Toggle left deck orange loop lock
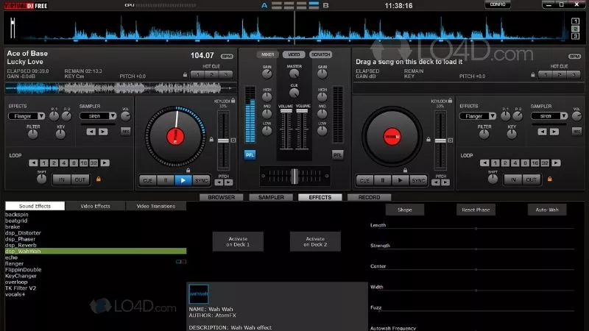Image resolution: width=589 pixels, height=331 pixels. click(99, 179)
